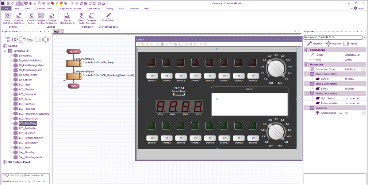Toggle the $PORTB.7 switch on the Combo board
This screenshot has height=185, width=368.
click(x=152, y=138)
